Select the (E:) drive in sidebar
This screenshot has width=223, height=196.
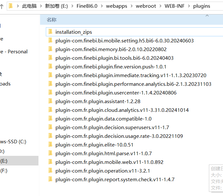(x=19, y=161)
